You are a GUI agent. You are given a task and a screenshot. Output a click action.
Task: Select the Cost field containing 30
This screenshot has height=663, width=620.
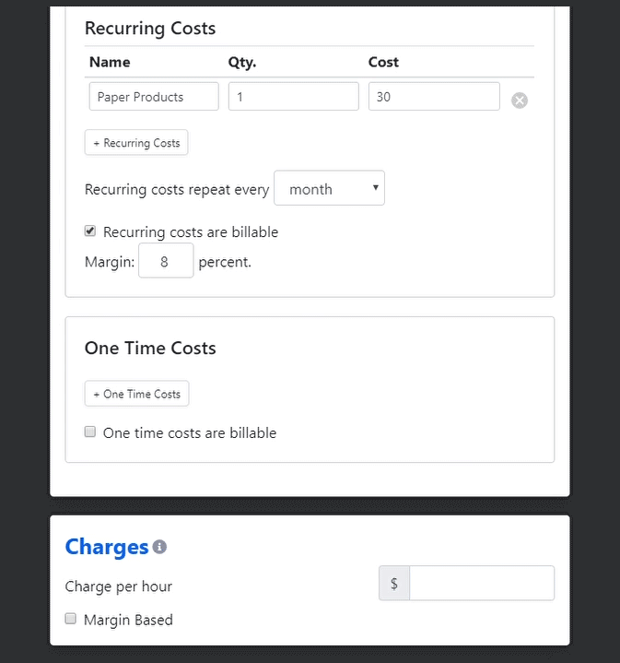pos(434,97)
